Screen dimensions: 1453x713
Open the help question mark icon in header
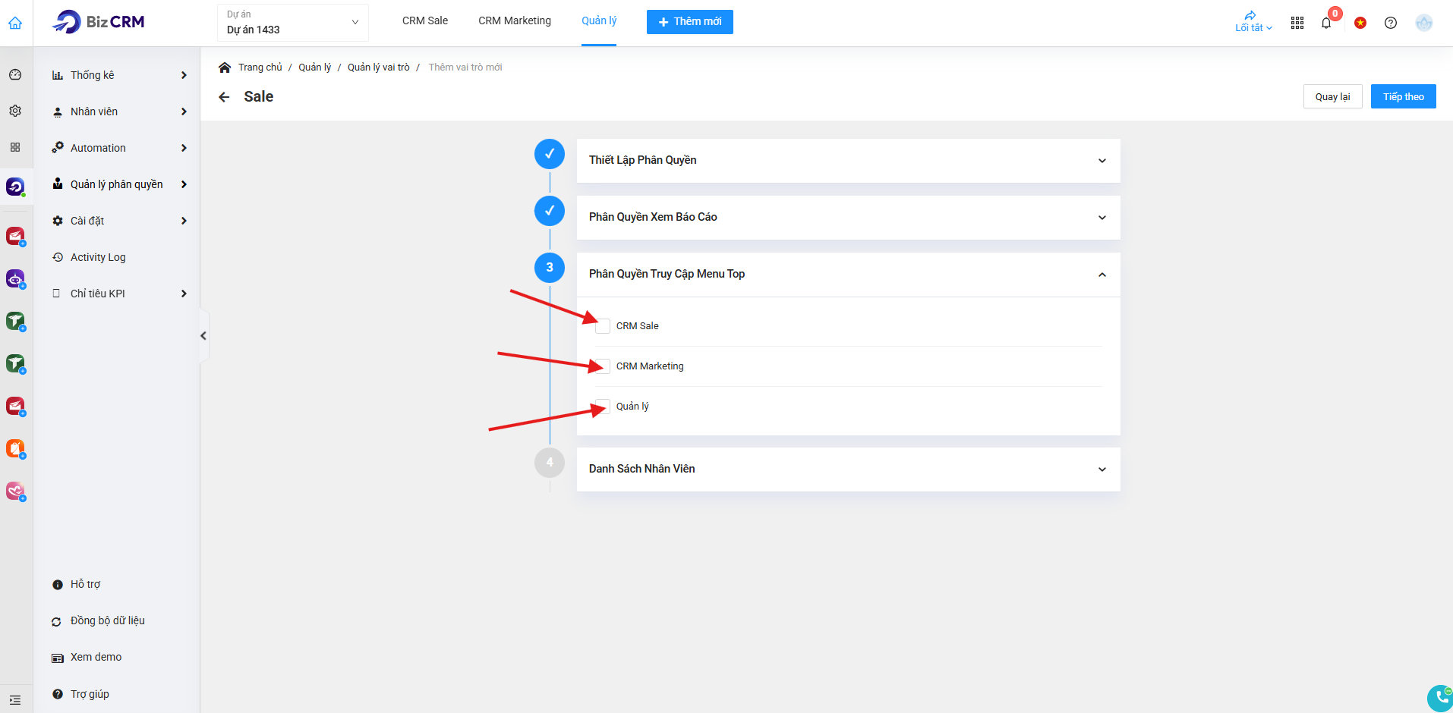point(1391,23)
